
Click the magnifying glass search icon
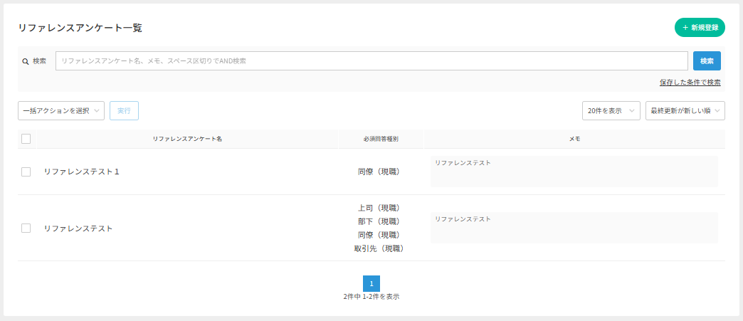[26, 61]
